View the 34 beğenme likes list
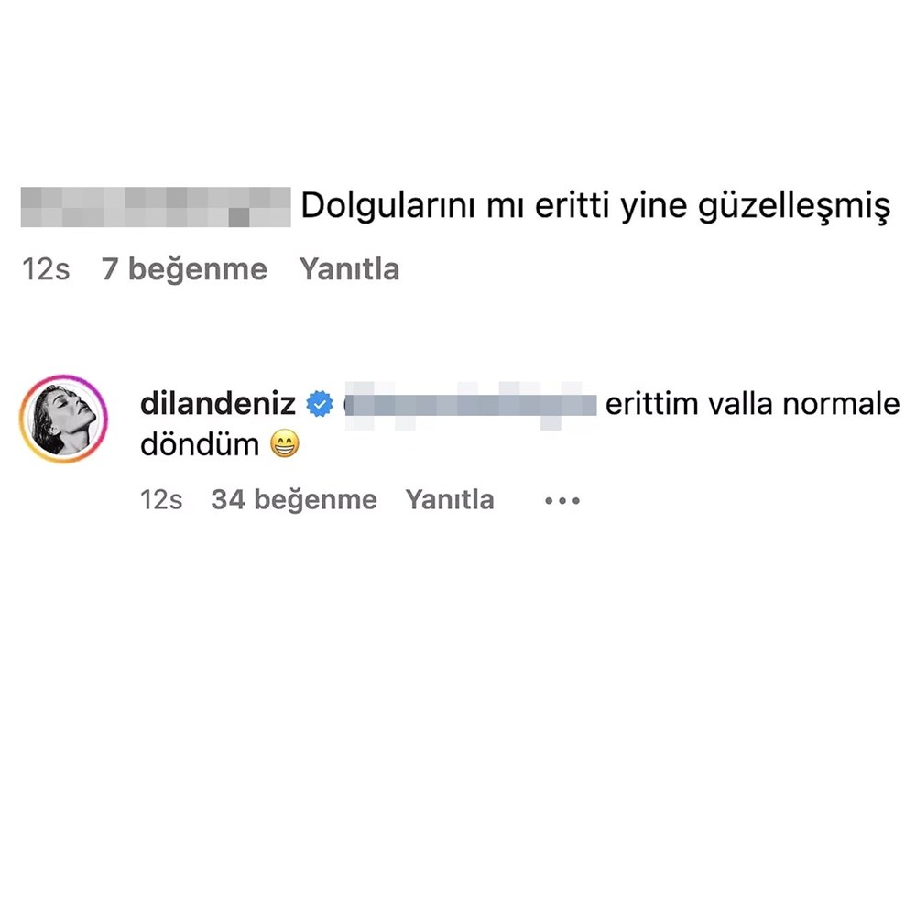This screenshot has height=916, width=916. (294, 500)
